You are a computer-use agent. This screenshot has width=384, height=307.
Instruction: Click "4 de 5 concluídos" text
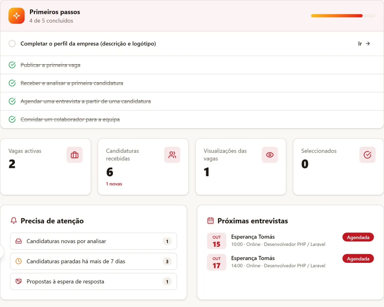coord(51,21)
